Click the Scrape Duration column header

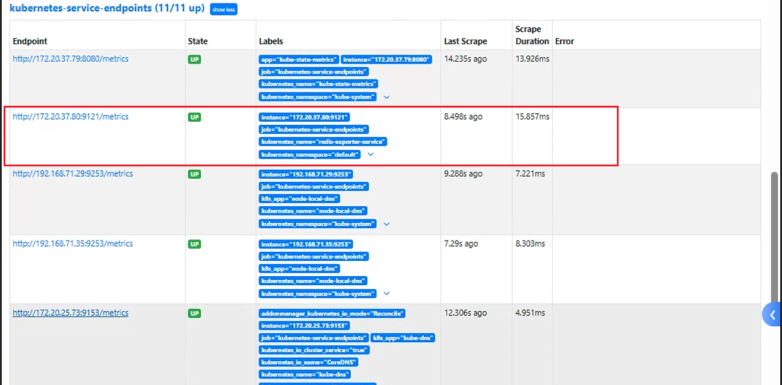(x=532, y=35)
